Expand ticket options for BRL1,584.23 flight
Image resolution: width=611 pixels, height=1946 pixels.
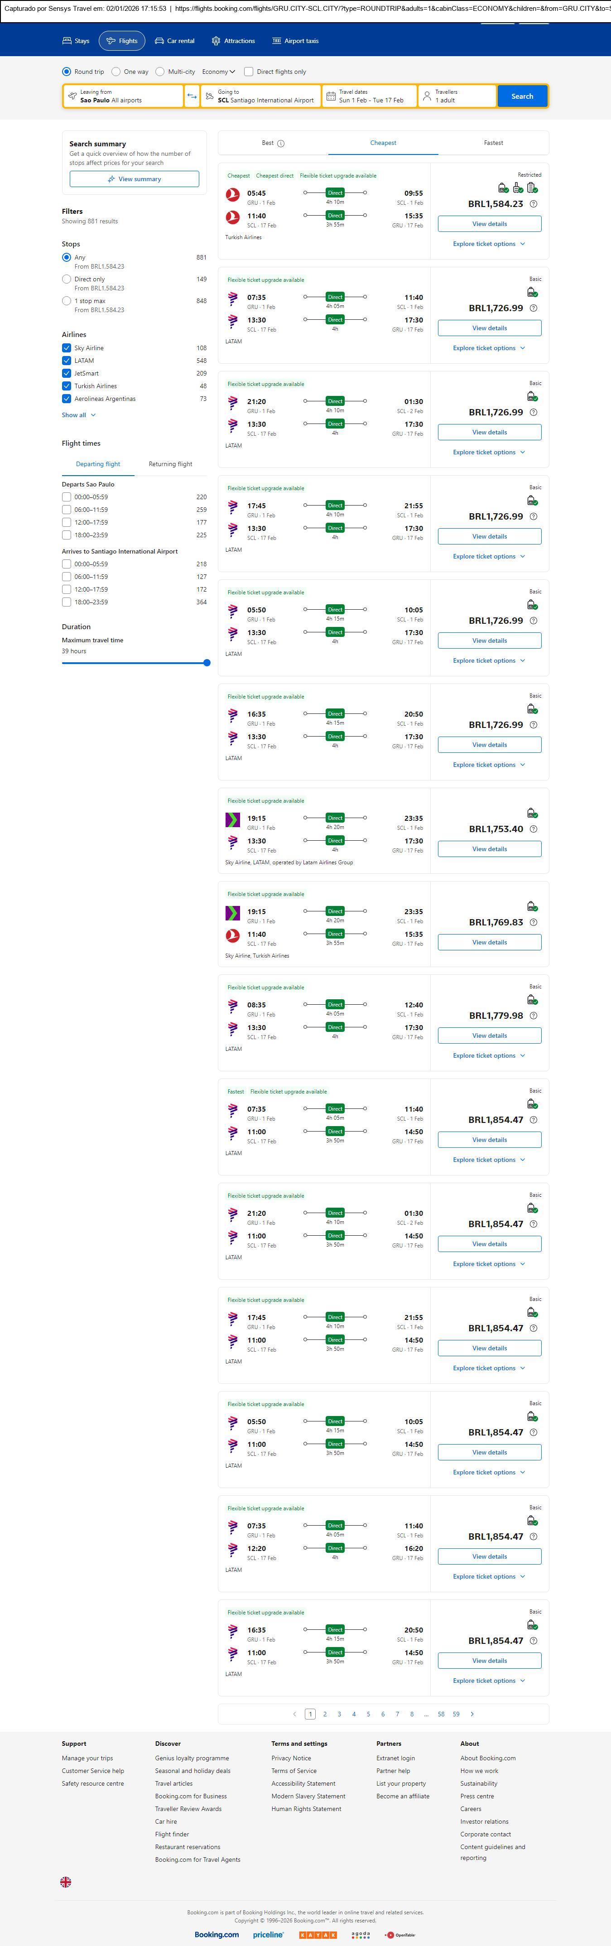[x=489, y=244]
